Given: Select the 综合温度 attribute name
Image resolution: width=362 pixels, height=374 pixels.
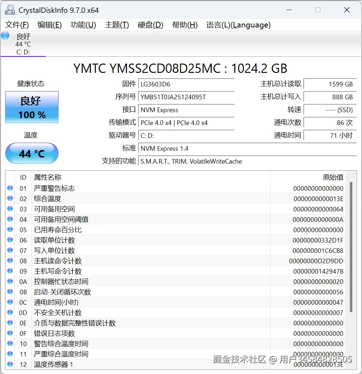Looking at the screenshot, I should click(48, 199).
